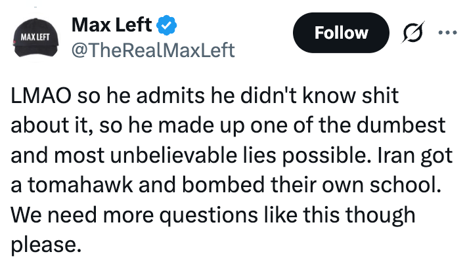Click the word though in the tweet

click(x=375, y=215)
